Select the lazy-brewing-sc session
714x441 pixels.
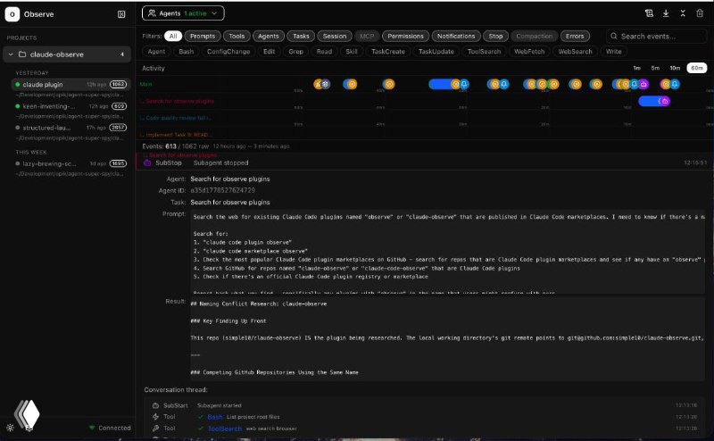tap(71, 163)
